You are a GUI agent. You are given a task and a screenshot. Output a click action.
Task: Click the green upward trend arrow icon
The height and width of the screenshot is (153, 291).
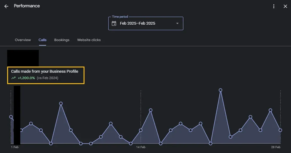pyautogui.click(x=13, y=78)
